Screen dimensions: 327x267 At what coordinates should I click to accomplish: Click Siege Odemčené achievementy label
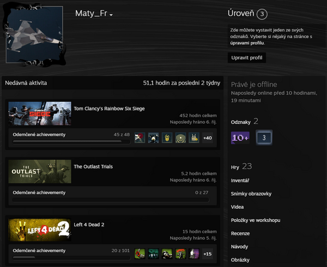(39, 135)
